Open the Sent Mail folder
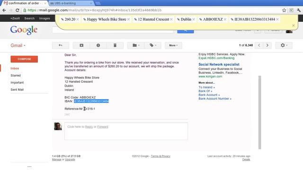 pos(17,90)
